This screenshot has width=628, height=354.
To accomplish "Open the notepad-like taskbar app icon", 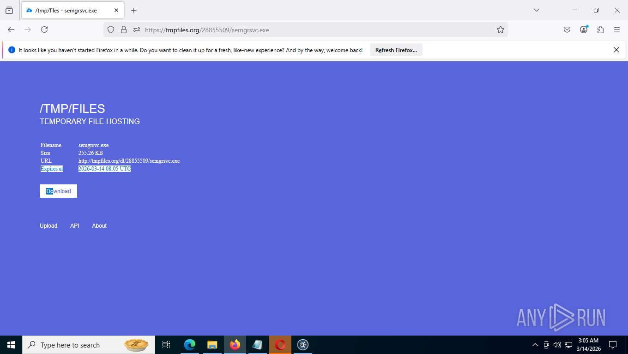I will (x=258, y=345).
